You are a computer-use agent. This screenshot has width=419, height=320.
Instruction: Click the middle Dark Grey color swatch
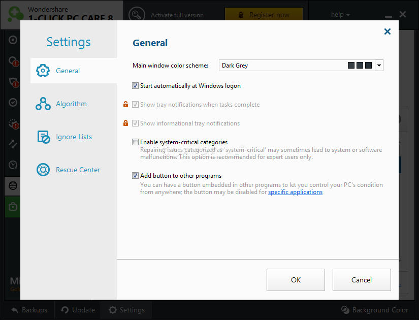(x=360, y=65)
